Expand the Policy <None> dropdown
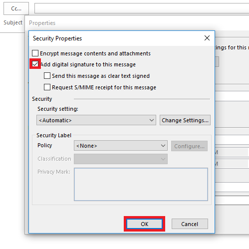Image resolution: width=249 pixels, height=249 pixels. click(x=121, y=146)
